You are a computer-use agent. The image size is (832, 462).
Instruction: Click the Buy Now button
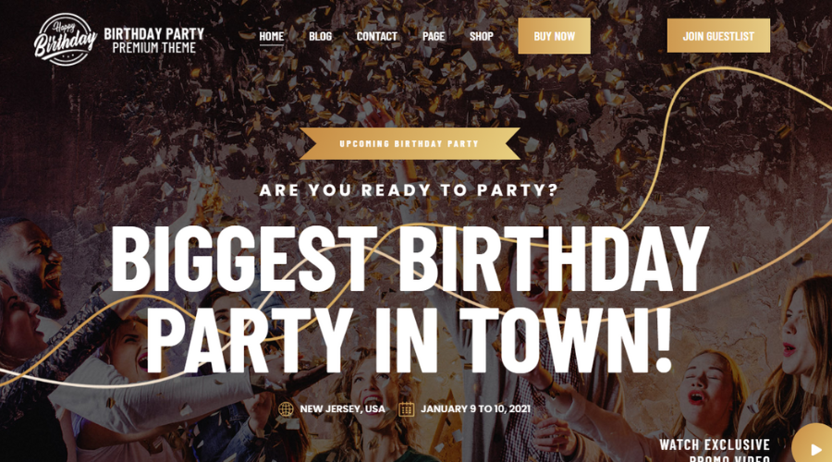554,36
